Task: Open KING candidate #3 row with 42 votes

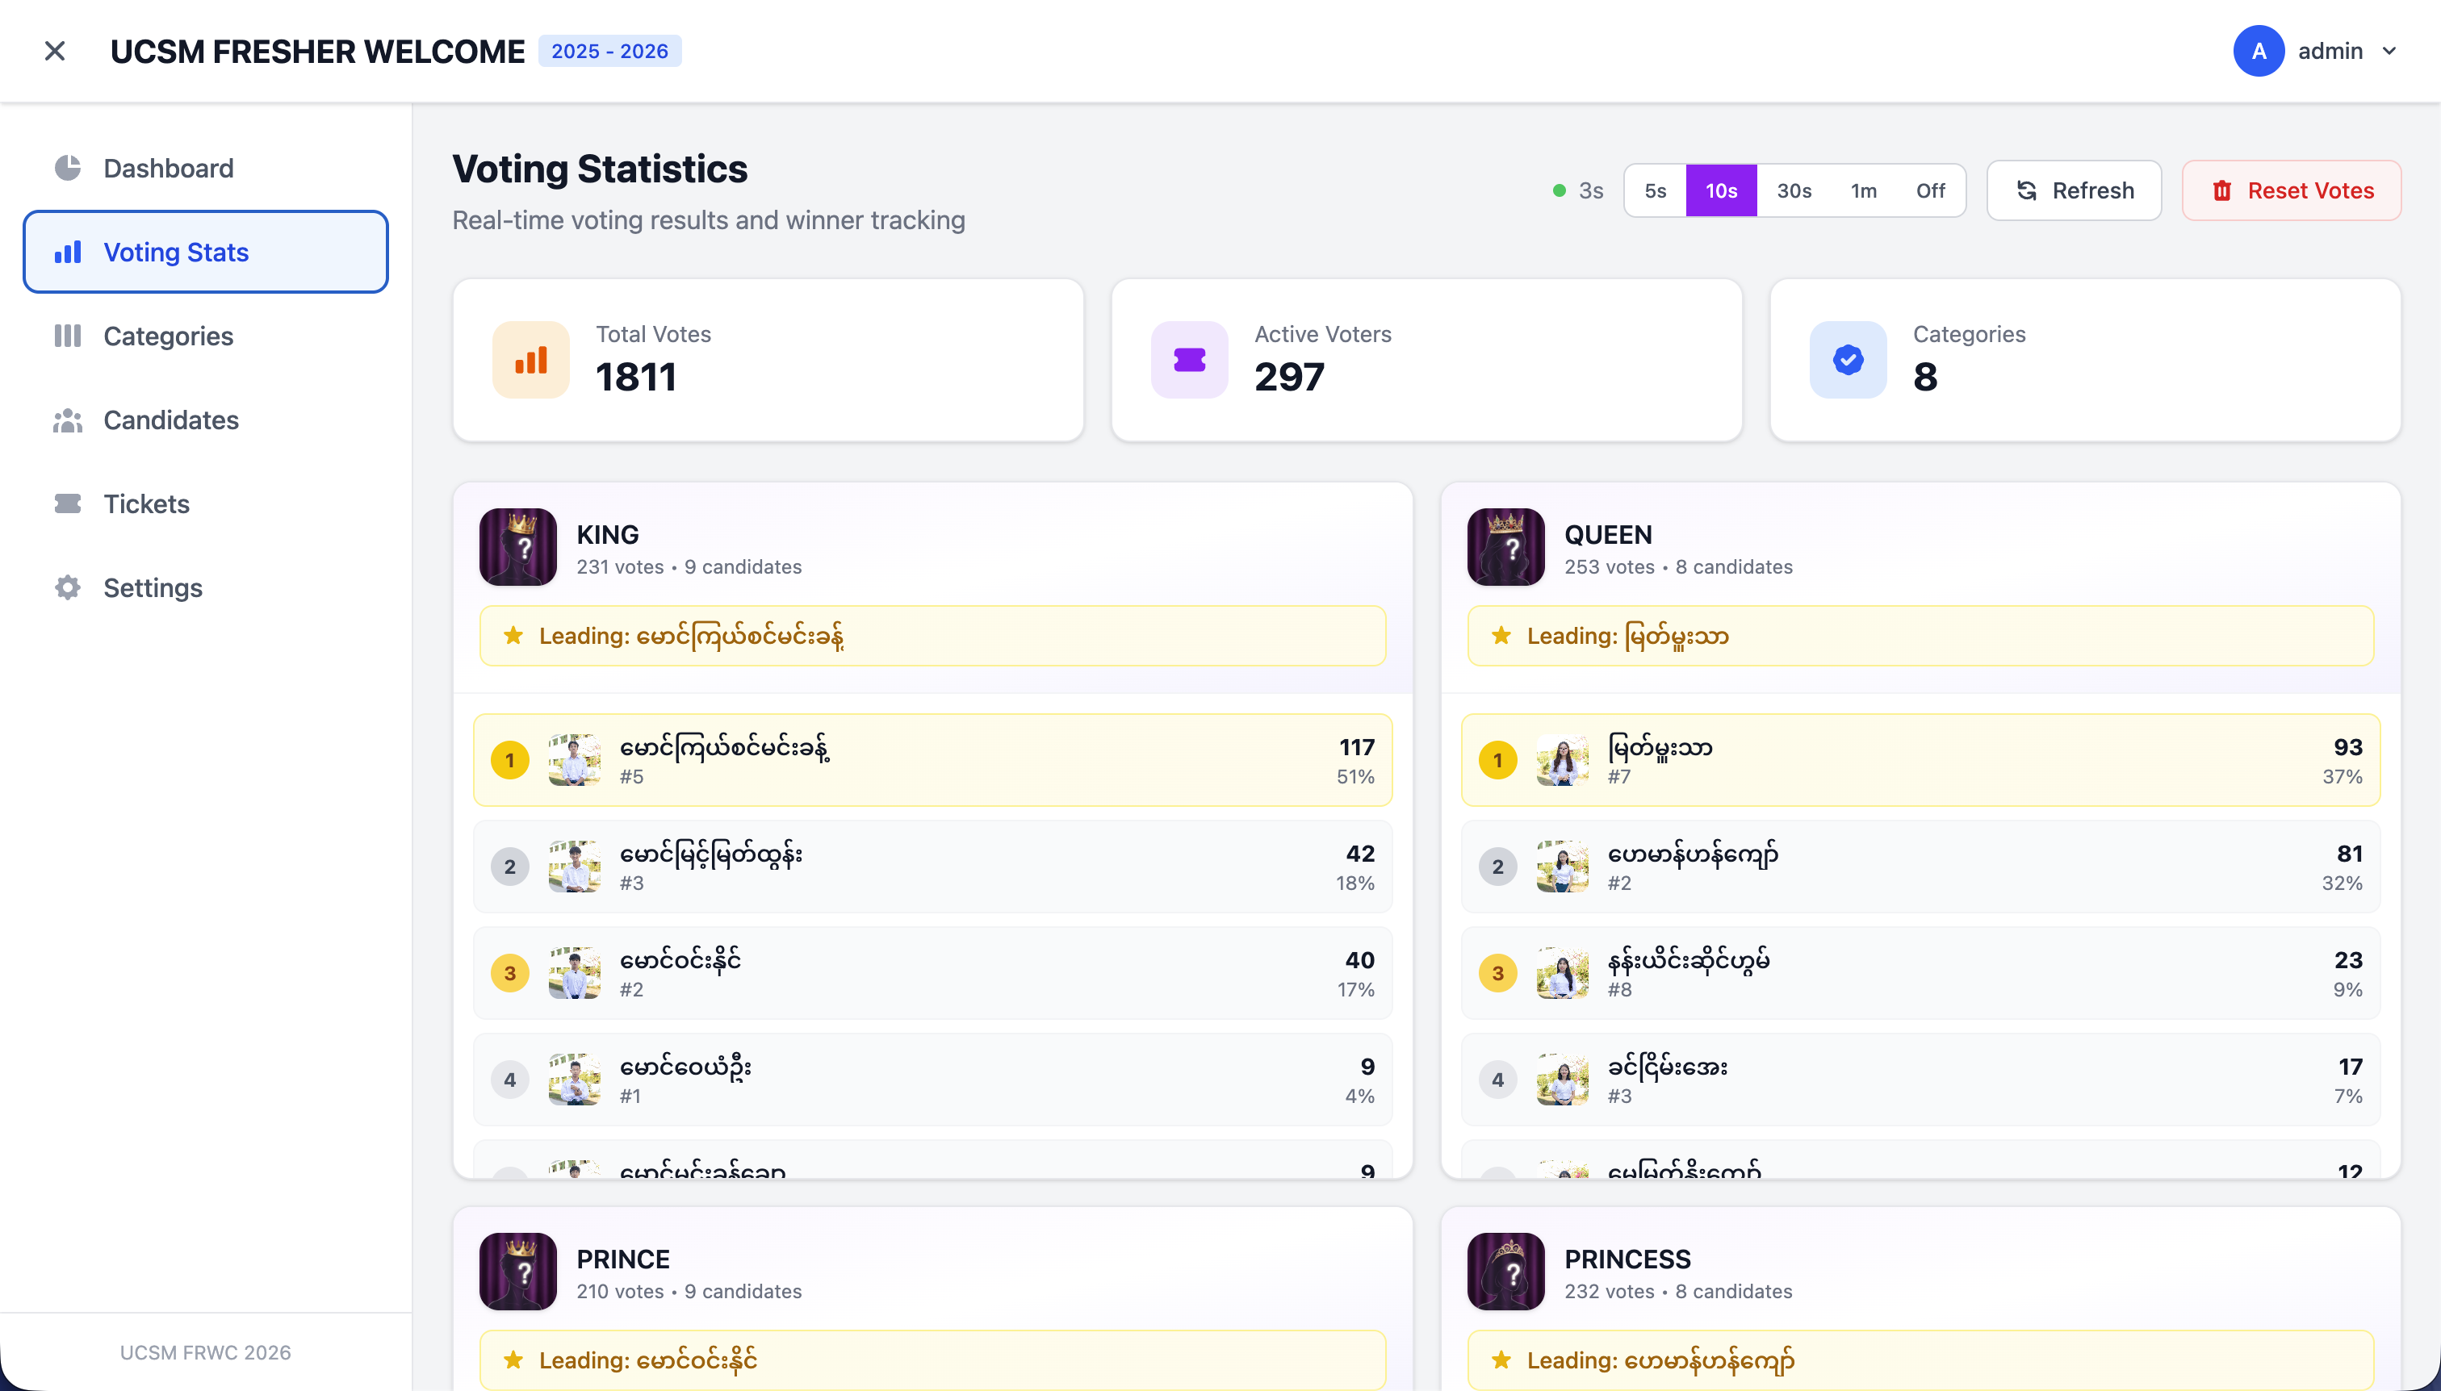Action: click(933, 867)
